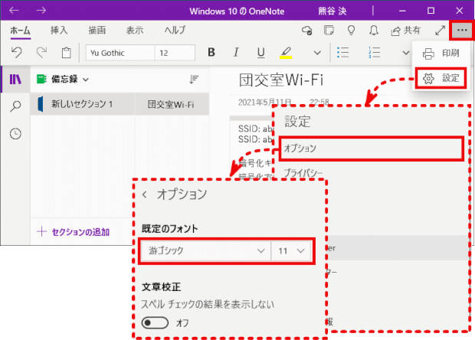Click the page title 団交室Wi-Fi
The height and width of the screenshot is (340, 475).
click(281, 80)
